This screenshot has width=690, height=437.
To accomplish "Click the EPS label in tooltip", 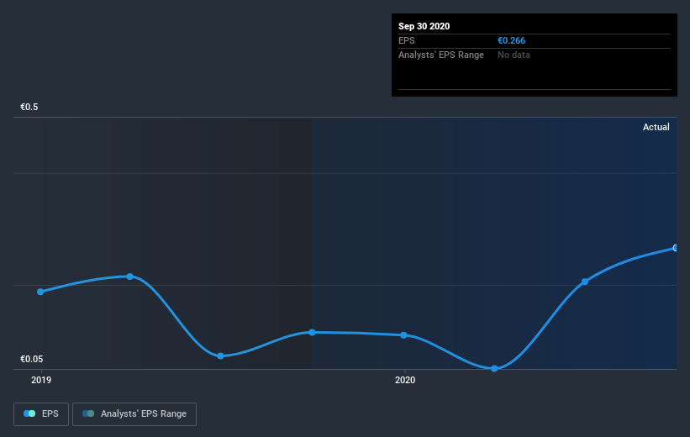I will [x=407, y=40].
